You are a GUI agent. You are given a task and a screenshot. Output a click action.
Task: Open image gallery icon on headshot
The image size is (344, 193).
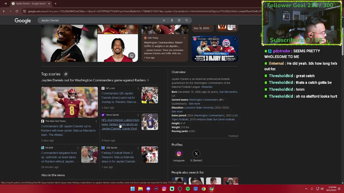pyautogui.click(x=132, y=56)
